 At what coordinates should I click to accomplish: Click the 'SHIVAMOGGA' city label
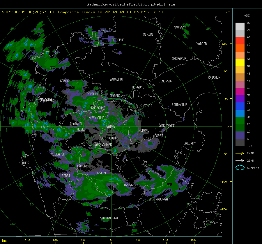[109, 218]
